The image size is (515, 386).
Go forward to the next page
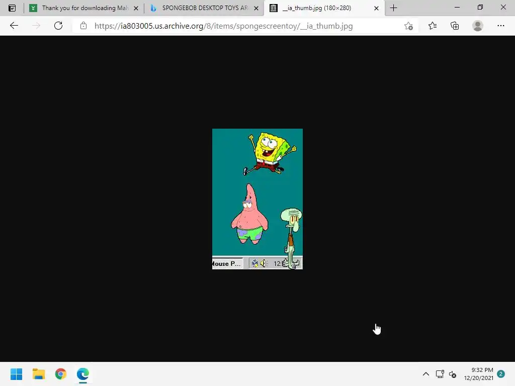click(36, 26)
